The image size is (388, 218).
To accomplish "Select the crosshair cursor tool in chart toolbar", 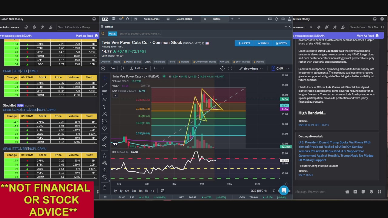I will [105, 78].
